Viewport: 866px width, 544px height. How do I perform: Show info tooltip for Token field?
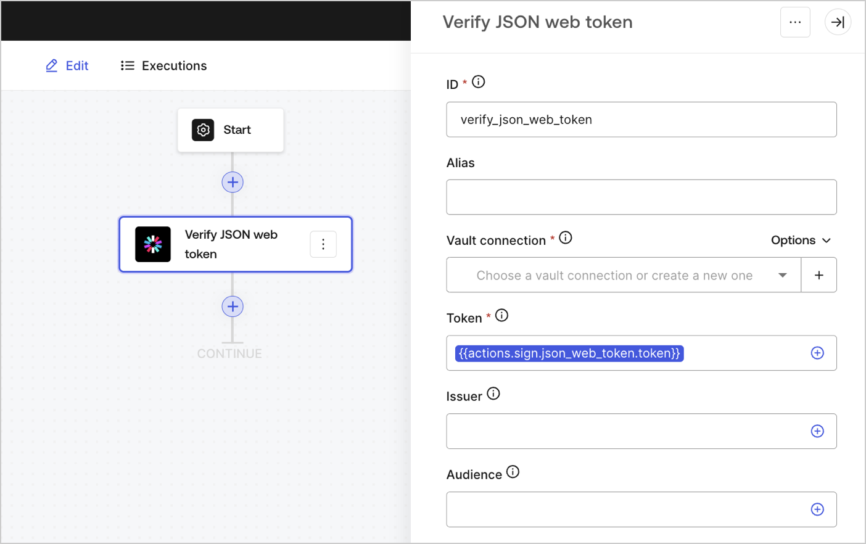(502, 315)
